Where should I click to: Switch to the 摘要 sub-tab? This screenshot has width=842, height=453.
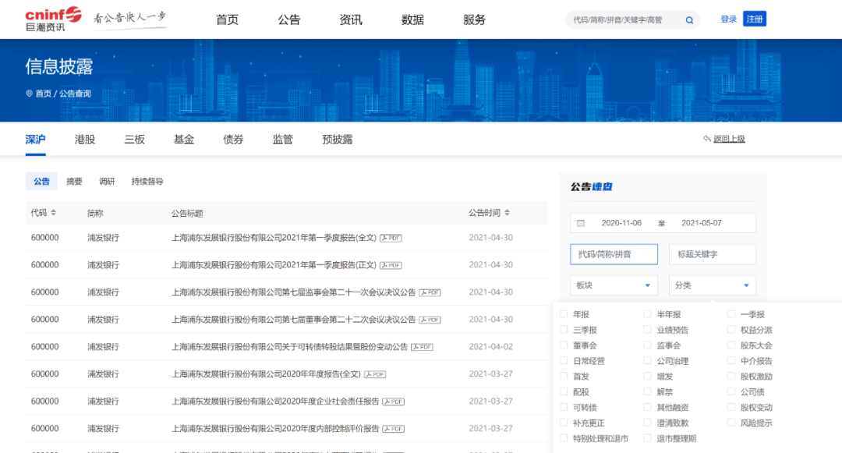pyautogui.click(x=74, y=182)
